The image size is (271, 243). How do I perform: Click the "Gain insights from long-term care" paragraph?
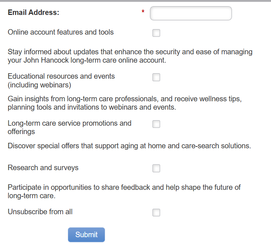click(x=125, y=103)
